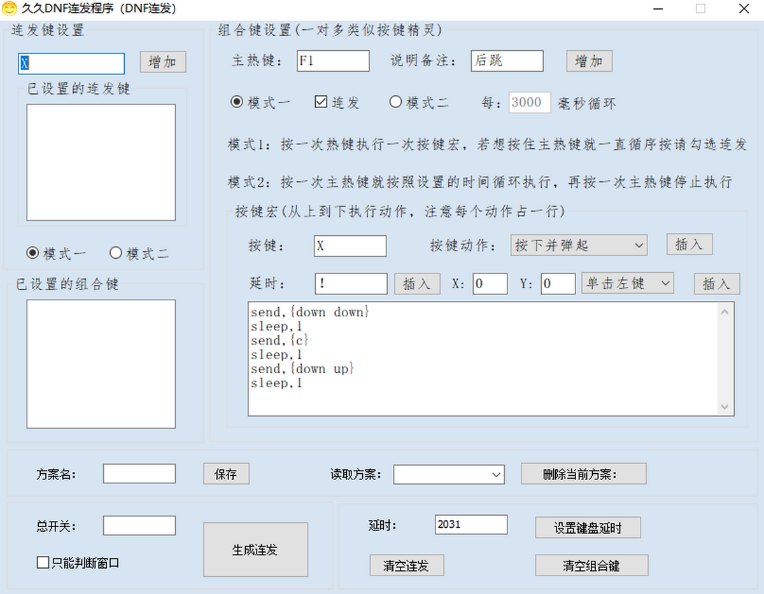Toggle the 只能判断窗口 checkbox
764x594 pixels.
click(78, 563)
